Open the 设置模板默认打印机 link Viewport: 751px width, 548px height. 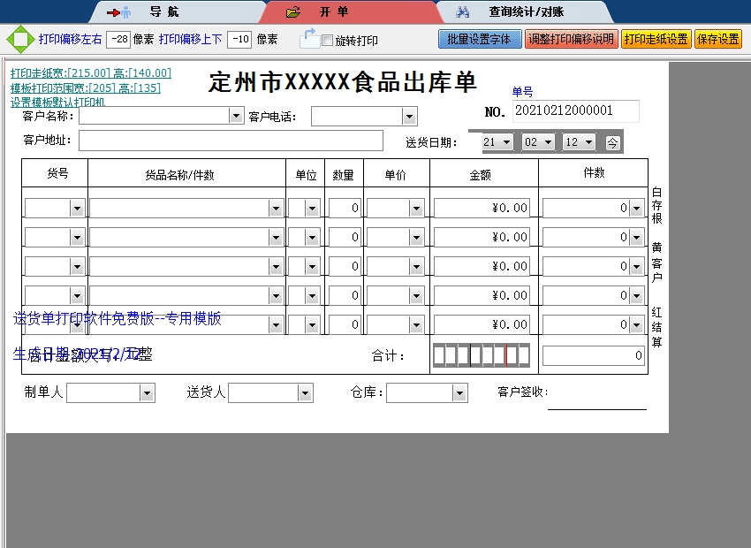pos(57,103)
